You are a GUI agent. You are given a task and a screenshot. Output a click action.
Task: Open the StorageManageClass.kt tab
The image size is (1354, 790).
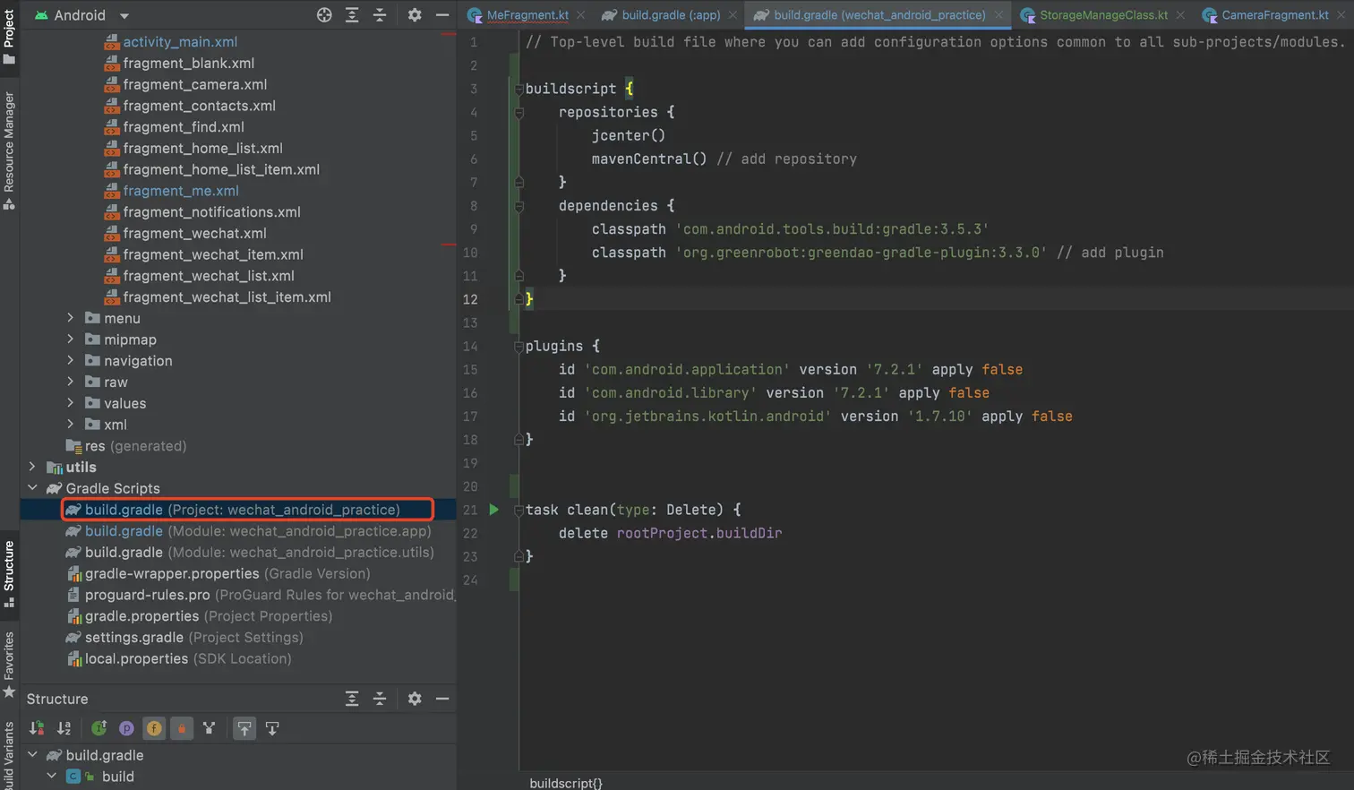1102,15
